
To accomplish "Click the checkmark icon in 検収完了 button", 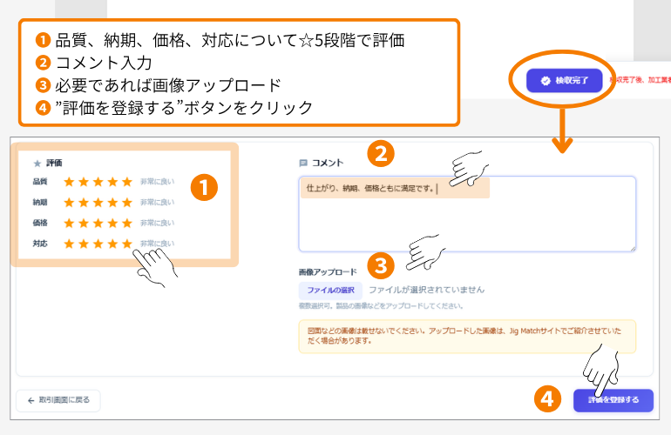I will click(x=546, y=80).
